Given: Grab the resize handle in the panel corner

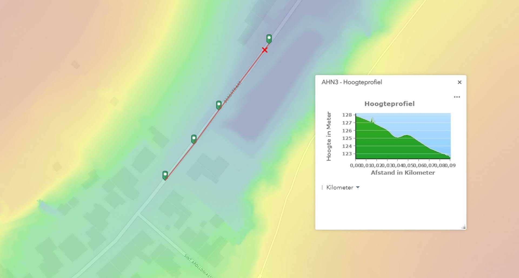Looking at the screenshot, I should coord(463,227).
